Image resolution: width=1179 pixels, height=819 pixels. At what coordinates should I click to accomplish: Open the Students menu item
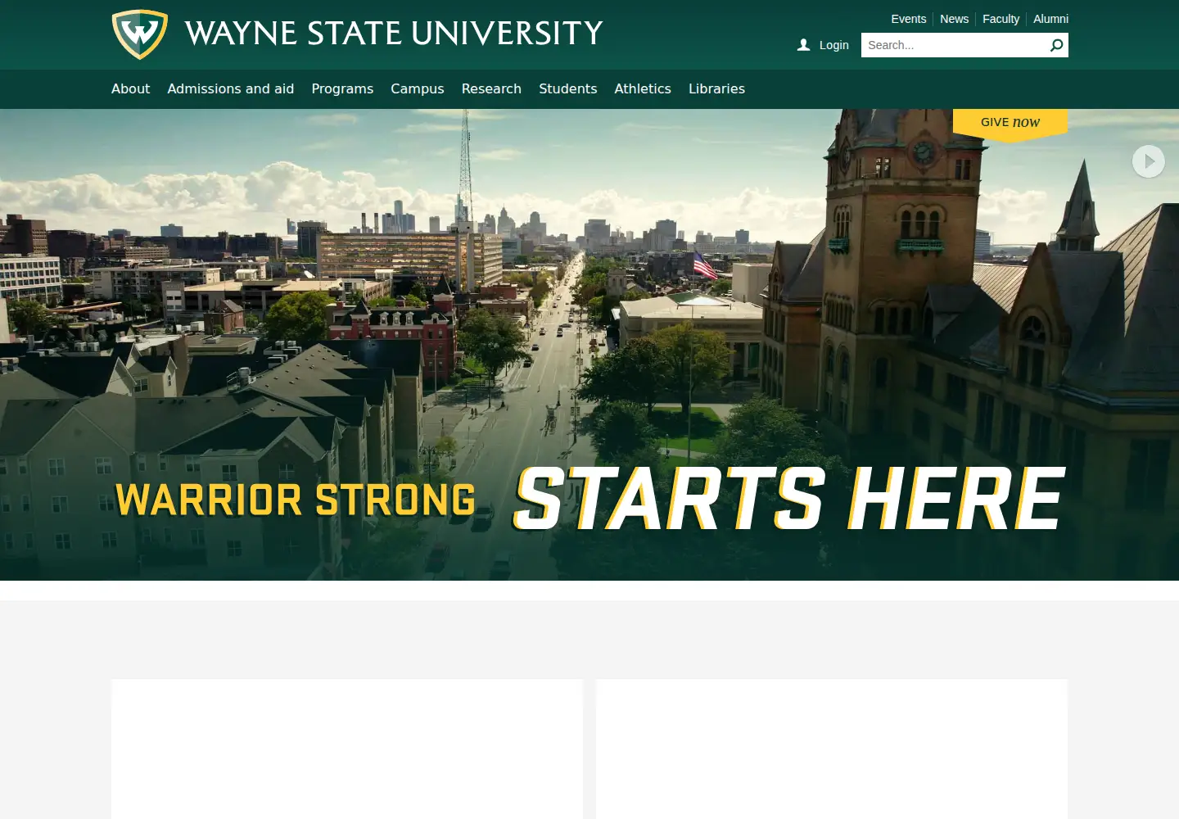click(x=567, y=88)
